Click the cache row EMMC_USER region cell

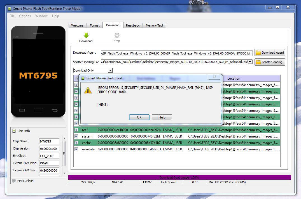point(174,143)
